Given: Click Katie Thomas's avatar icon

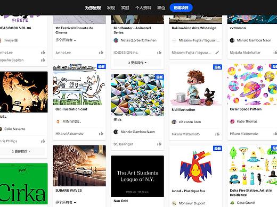Looking at the screenshot, I should pos(232,122).
